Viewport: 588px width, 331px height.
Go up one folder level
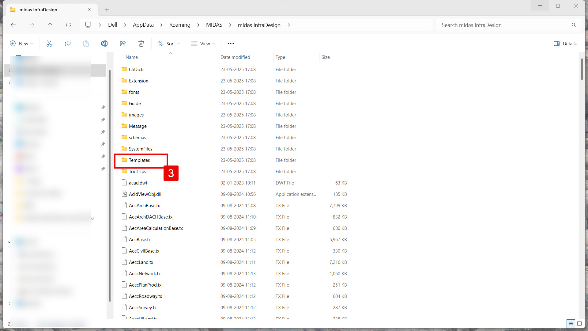click(x=50, y=25)
